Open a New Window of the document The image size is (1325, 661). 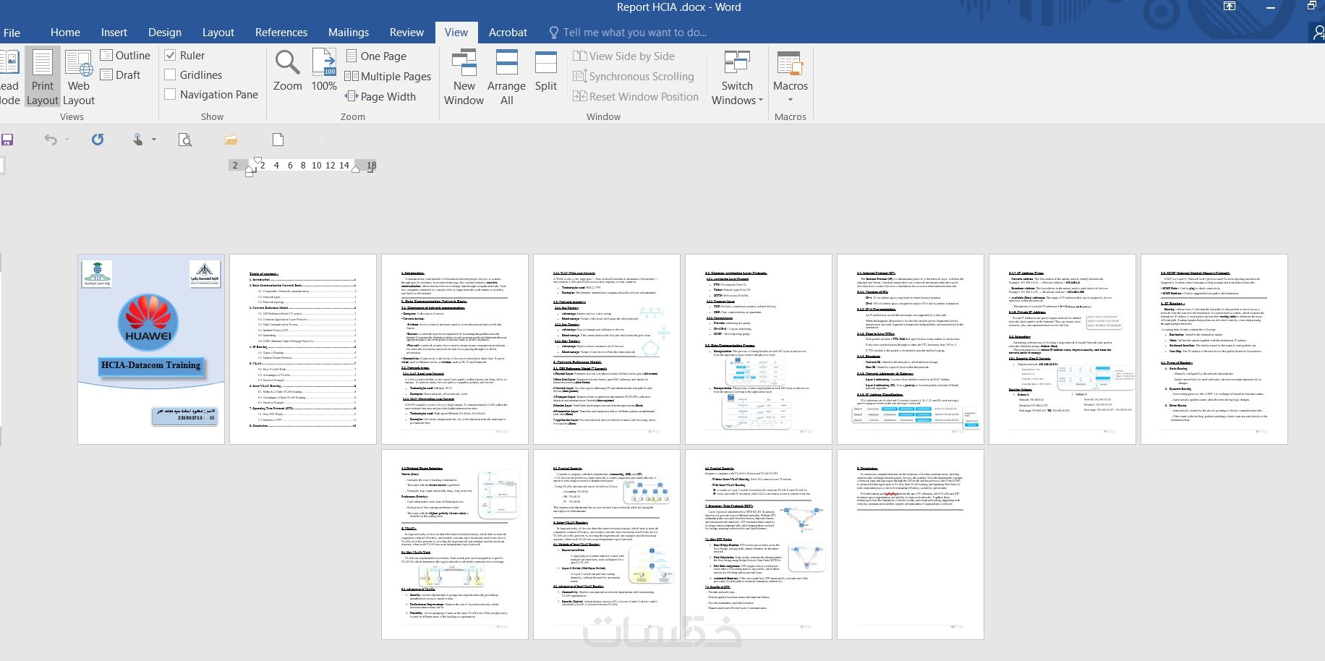(464, 77)
